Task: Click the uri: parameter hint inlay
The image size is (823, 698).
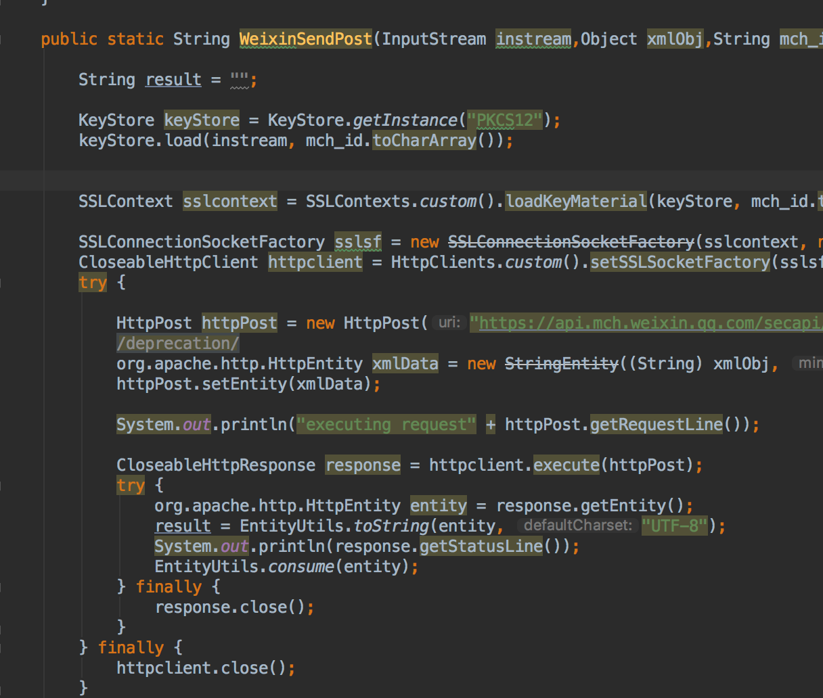Action: coord(448,323)
